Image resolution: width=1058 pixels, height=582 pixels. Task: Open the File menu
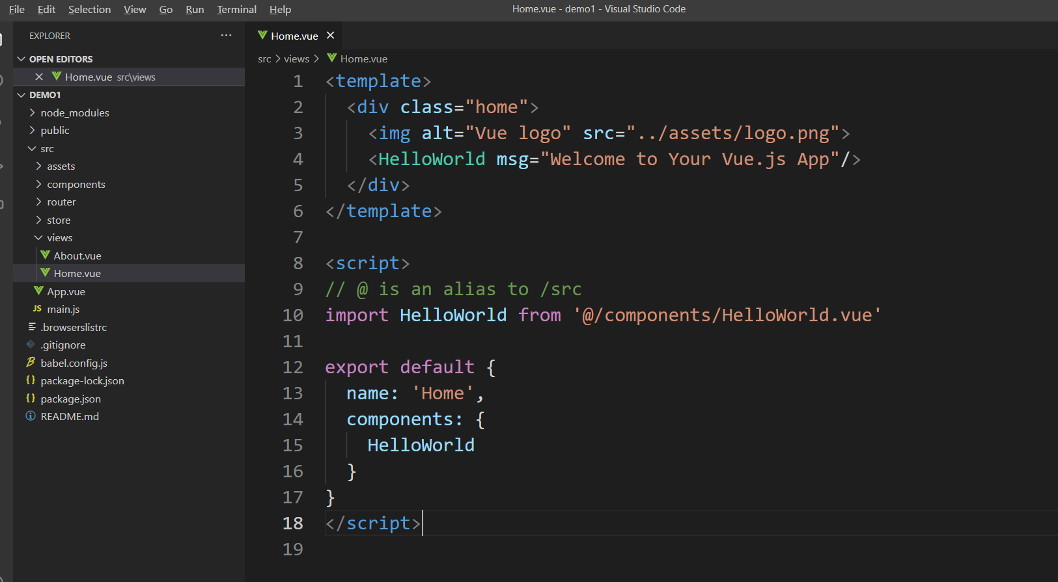pyautogui.click(x=17, y=9)
